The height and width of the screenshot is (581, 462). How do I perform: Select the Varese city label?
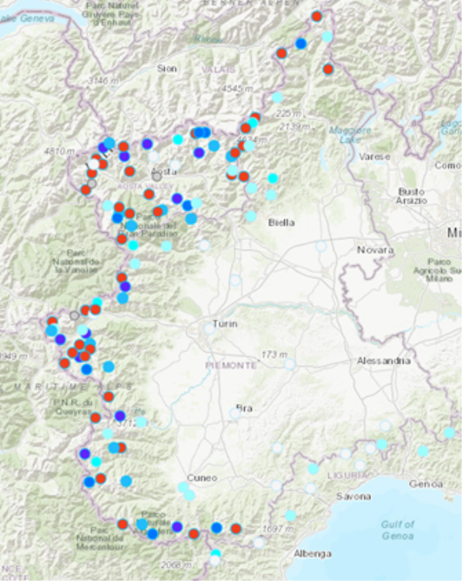point(375,156)
